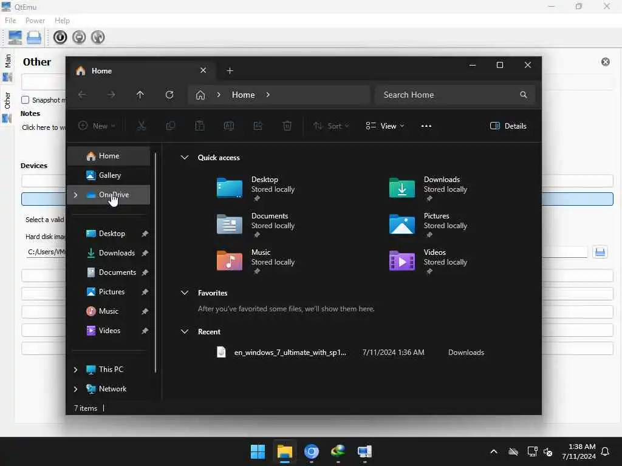622x466 pixels.
Task: Open the notification bell in the taskbar
Action: (x=606, y=451)
